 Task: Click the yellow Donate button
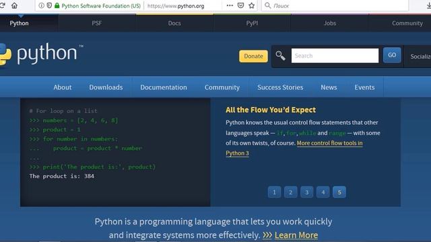coord(253,56)
